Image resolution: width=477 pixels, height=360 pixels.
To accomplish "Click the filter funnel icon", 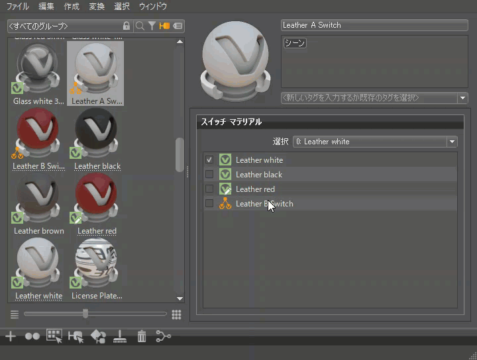I will click(152, 26).
